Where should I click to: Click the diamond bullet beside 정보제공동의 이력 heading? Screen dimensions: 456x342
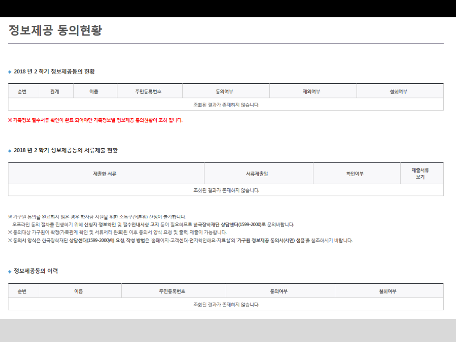[10, 271]
